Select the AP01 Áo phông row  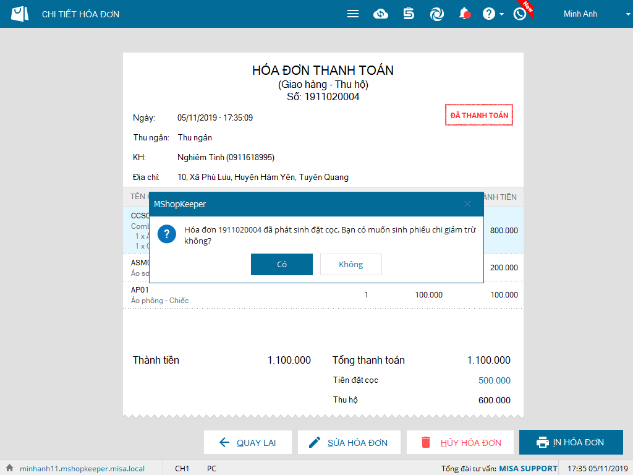323,295
